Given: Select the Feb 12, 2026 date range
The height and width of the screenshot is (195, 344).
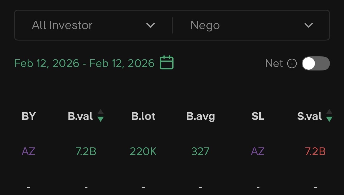Looking at the screenshot, I should click(84, 63).
